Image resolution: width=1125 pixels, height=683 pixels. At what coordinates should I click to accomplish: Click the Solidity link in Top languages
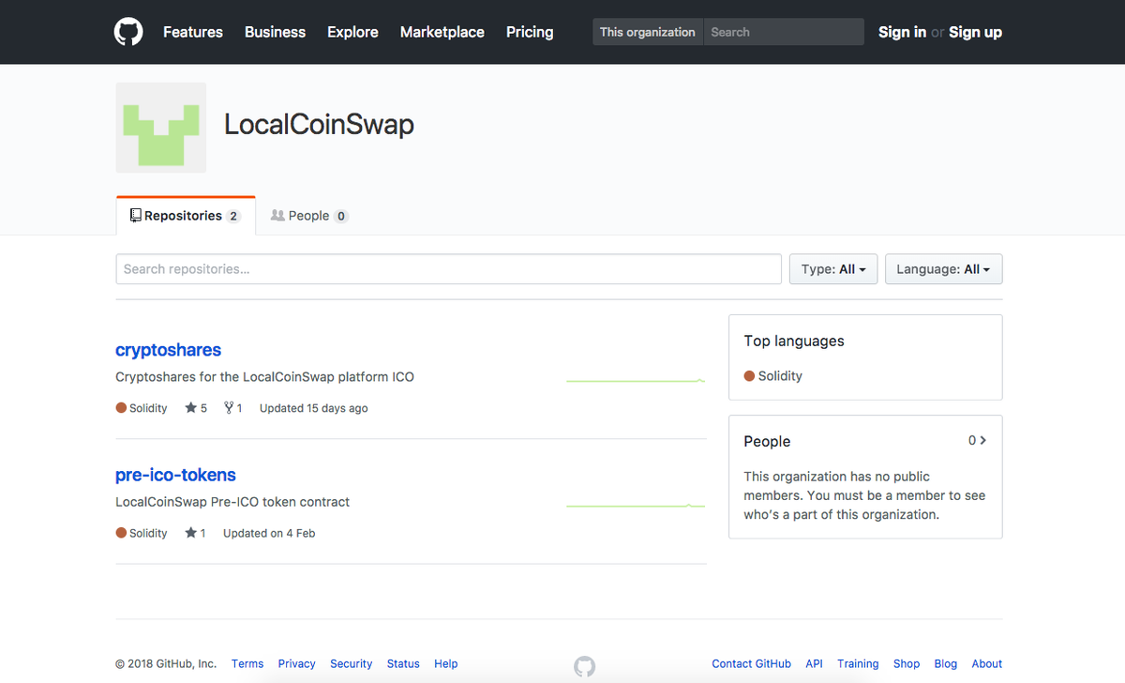pyautogui.click(x=780, y=376)
